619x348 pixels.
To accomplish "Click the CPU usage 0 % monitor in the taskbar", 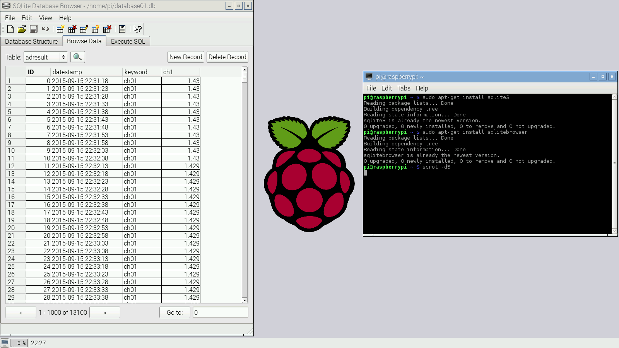I will [x=19, y=343].
